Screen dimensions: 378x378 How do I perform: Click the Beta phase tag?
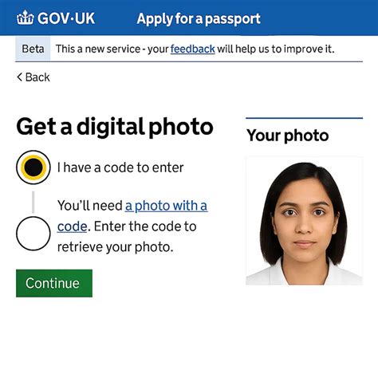coord(33,49)
